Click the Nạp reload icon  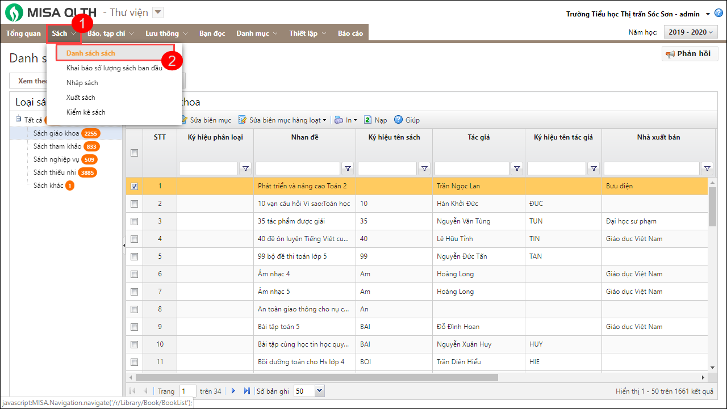point(368,120)
